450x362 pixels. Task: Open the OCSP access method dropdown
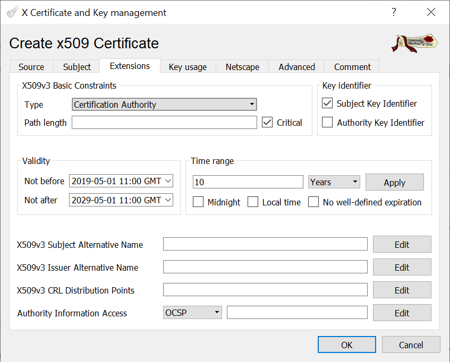tap(192, 313)
